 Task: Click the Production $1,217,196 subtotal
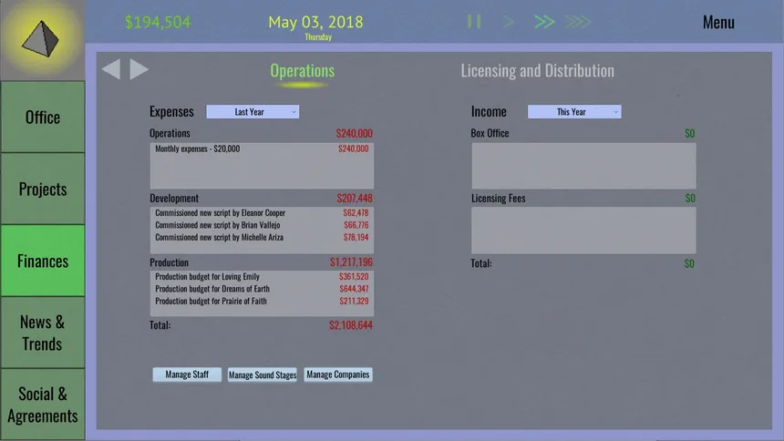(x=351, y=262)
